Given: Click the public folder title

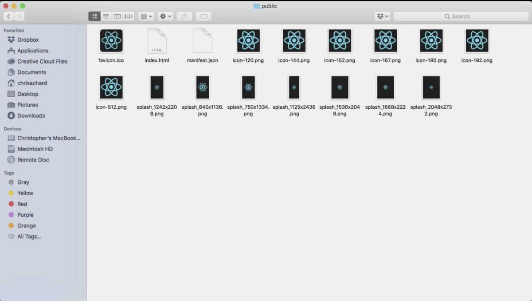Looking at the screenshot, I should pos(266,6).
